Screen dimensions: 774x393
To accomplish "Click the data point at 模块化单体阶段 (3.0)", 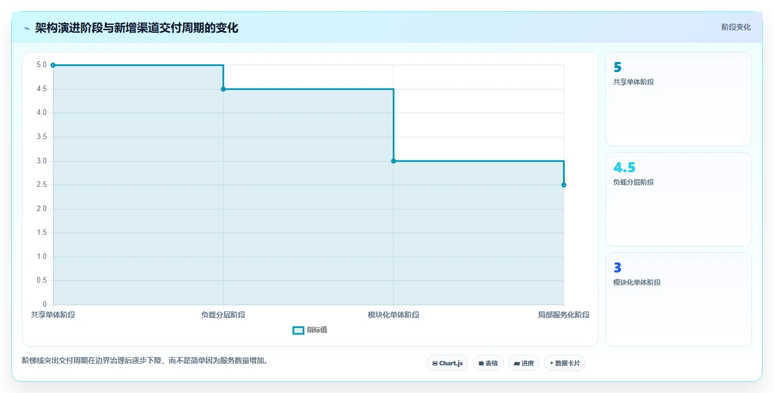I will click(394, 161).
